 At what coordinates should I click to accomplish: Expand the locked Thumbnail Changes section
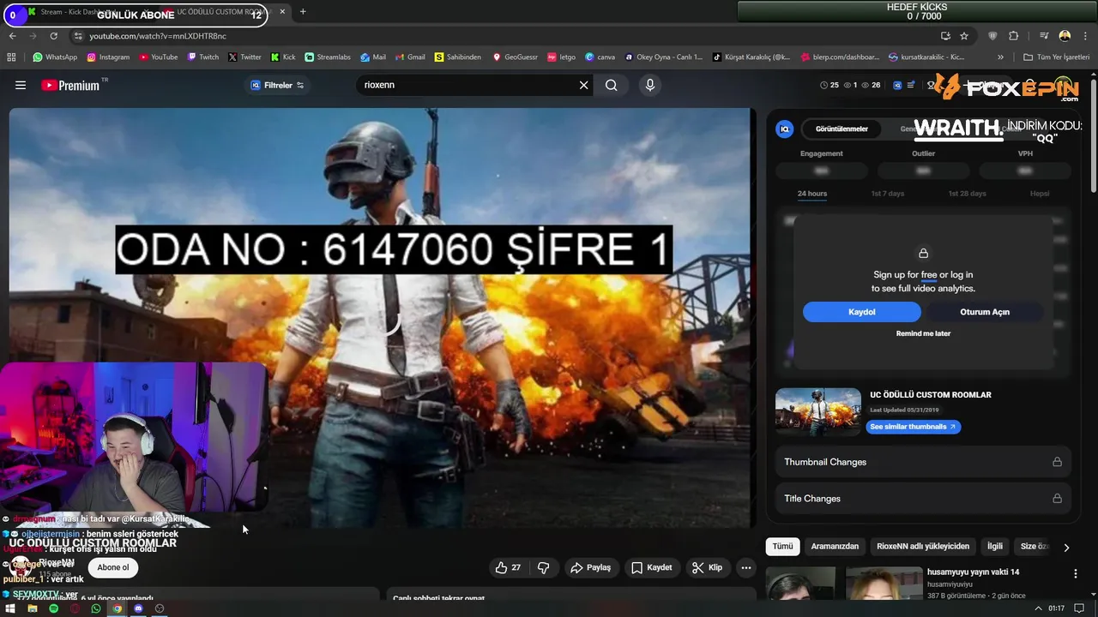(923, 462)
